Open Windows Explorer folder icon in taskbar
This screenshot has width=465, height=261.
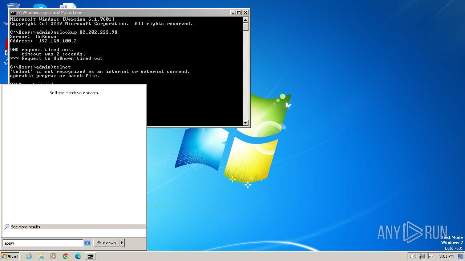coord(41,256)
